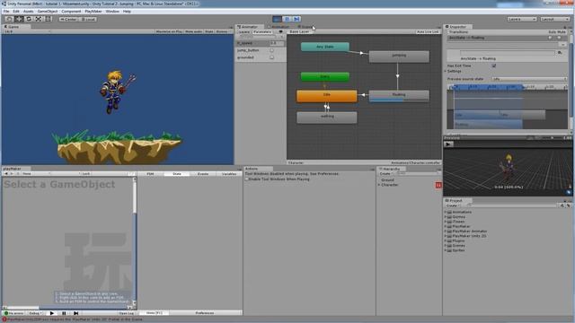
Task: Expand the Animations folder in Project
Action: click(446, 212)
